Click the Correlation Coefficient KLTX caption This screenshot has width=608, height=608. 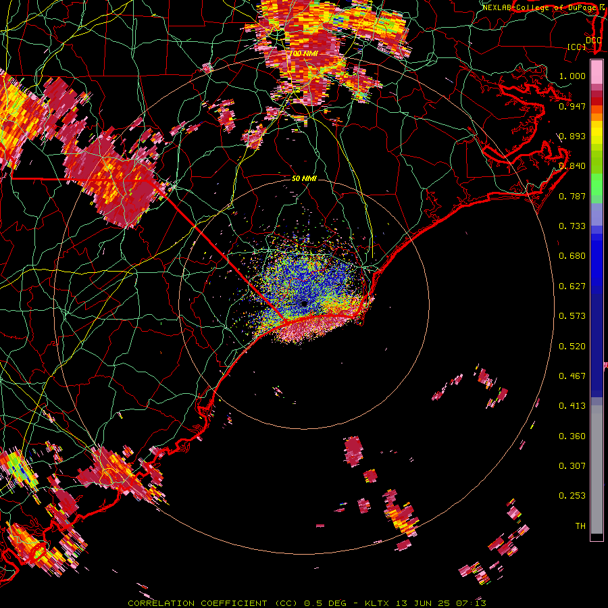[307, 603]
